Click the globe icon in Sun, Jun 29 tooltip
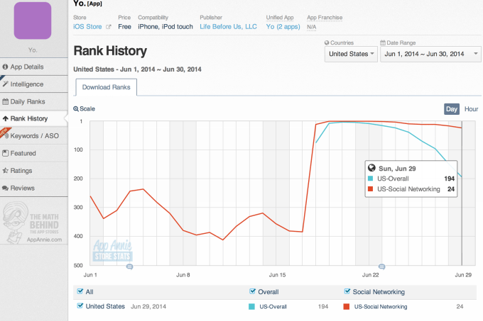The height and width of the screenshot is (321, 483). coord(371,168)
